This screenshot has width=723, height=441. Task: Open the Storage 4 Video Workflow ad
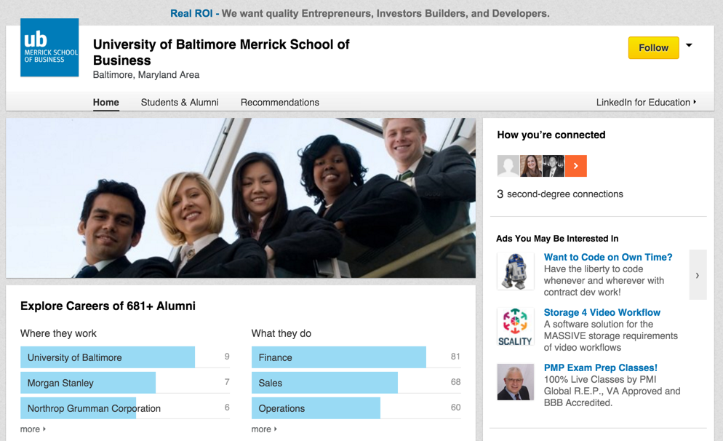point(602,313)
